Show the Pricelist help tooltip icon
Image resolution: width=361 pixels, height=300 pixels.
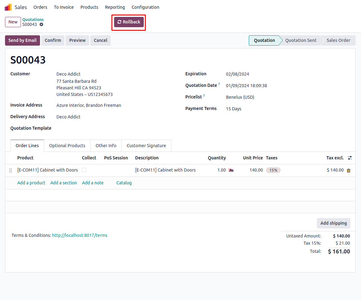[x=204, y=96]
